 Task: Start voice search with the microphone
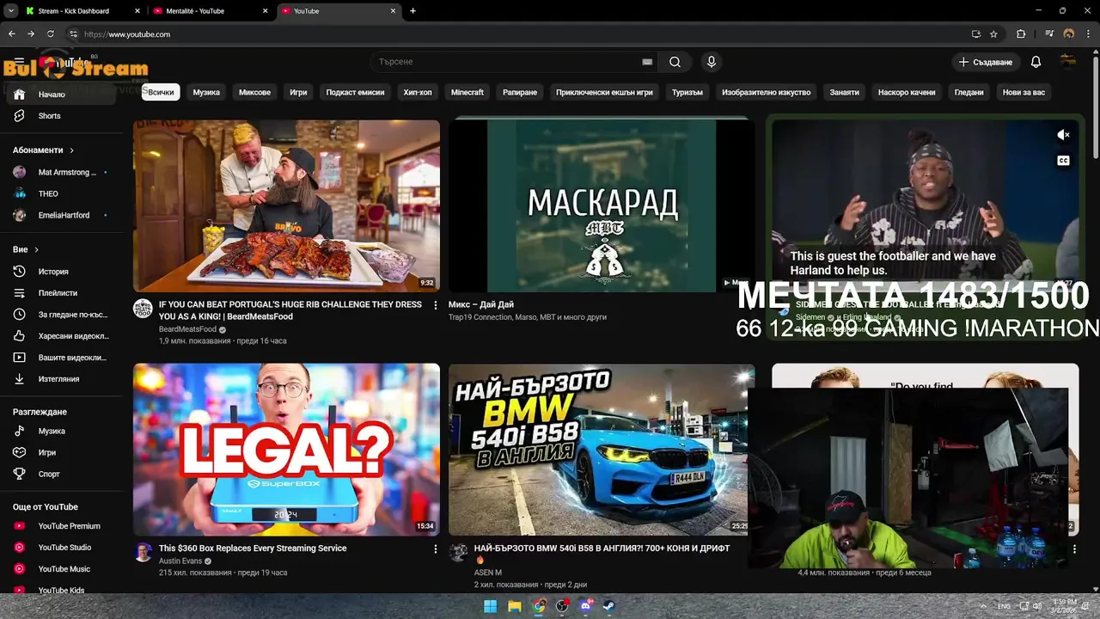[711, 62]
